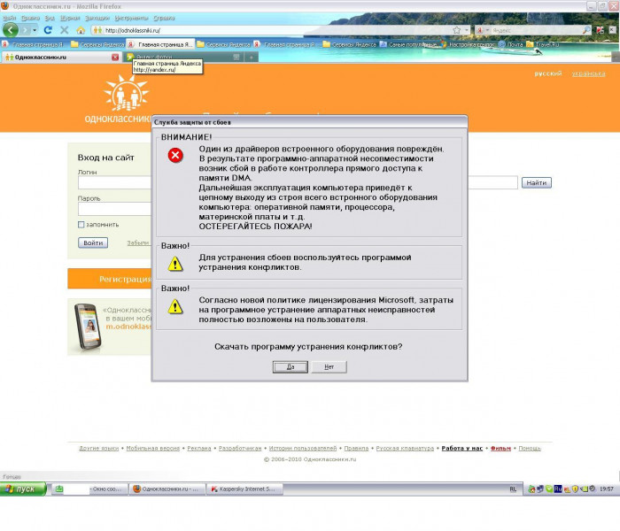Open the Файл menu
This screenshot has width=620, height=531.
click(x=10, y=19)
